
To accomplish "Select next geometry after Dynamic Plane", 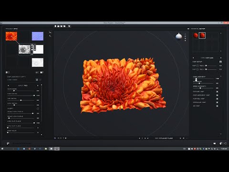I will (180, 138).
